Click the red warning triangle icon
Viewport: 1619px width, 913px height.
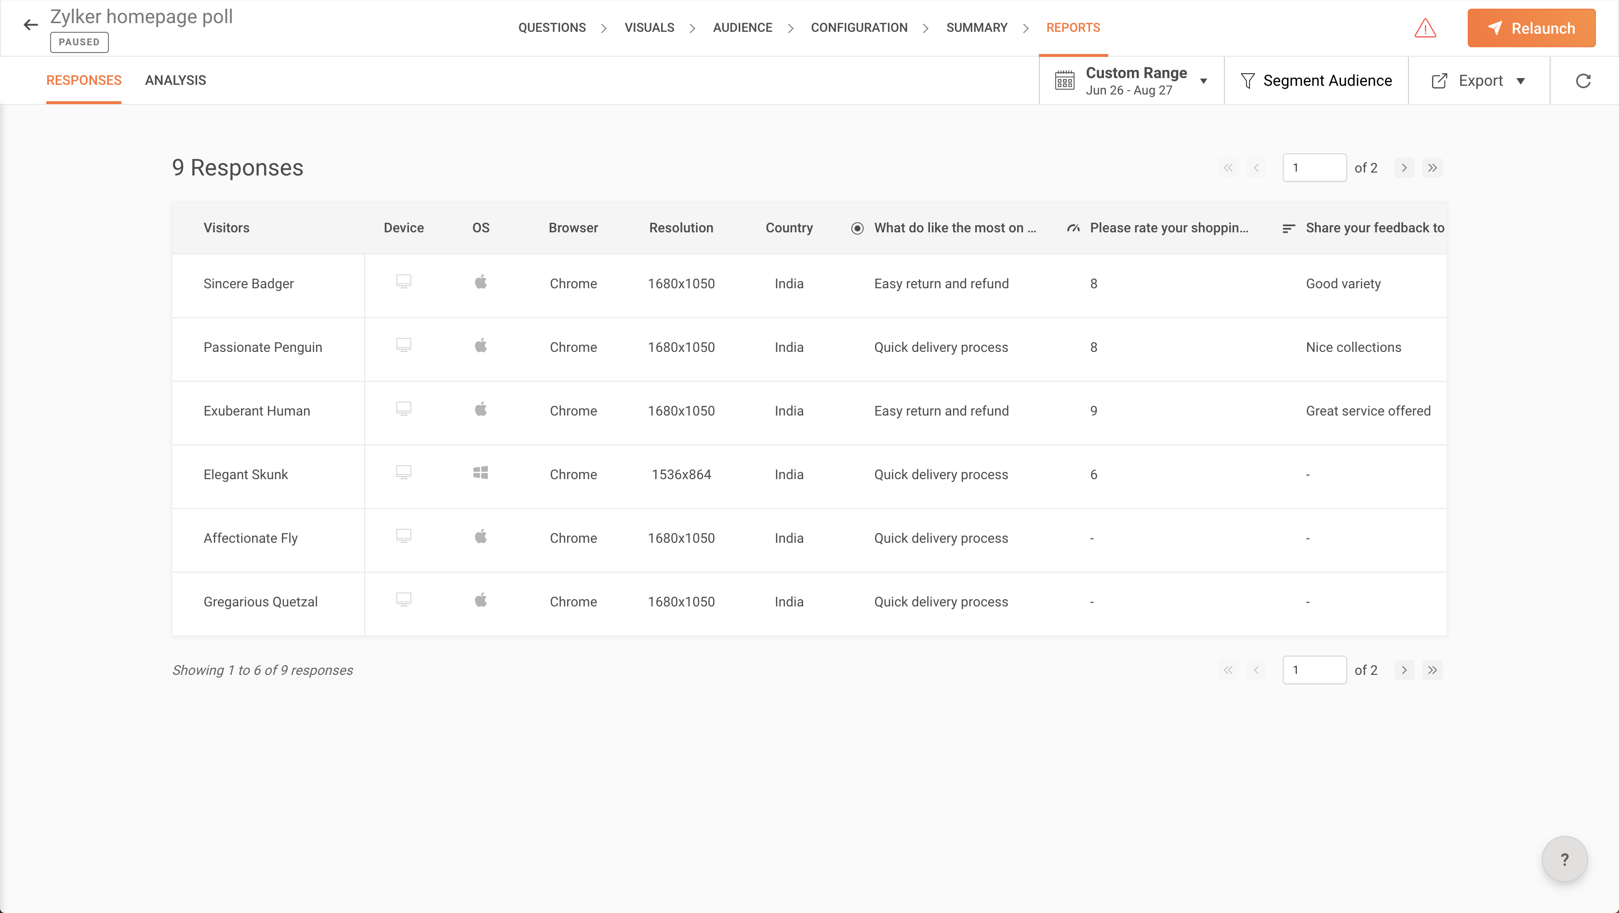pyautogui.click(x=1425, y=28)
